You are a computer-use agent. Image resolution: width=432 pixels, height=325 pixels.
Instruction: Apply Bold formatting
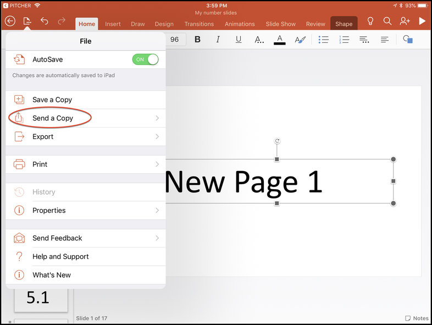click(198, 40)
